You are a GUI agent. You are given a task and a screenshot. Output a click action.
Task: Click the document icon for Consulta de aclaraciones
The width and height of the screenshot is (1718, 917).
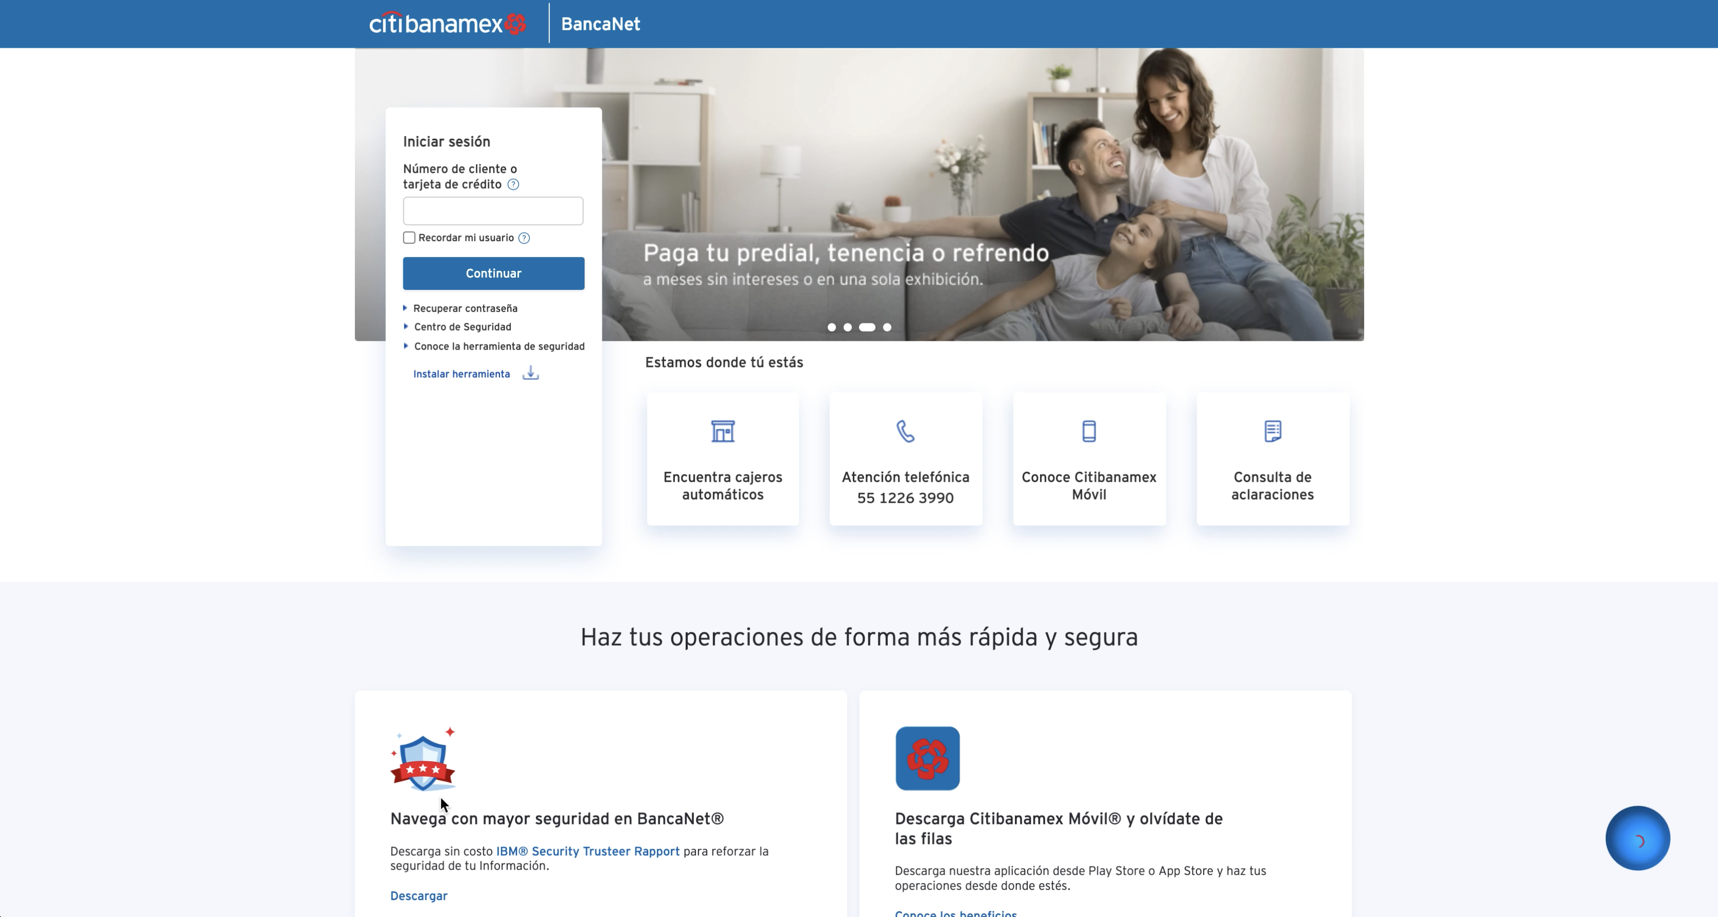pos(1272,431)
